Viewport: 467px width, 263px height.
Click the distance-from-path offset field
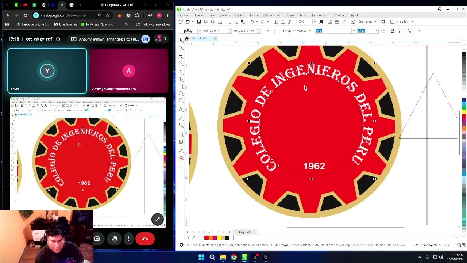217,31
